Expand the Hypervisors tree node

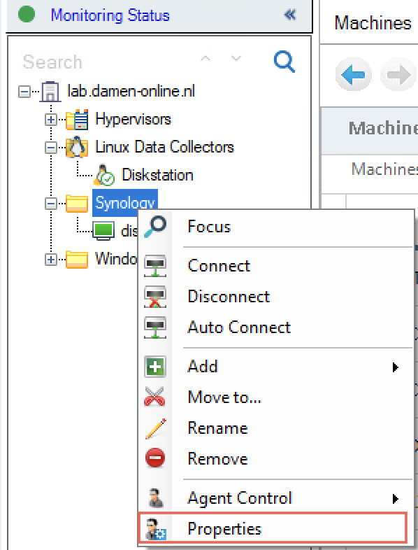51,120
